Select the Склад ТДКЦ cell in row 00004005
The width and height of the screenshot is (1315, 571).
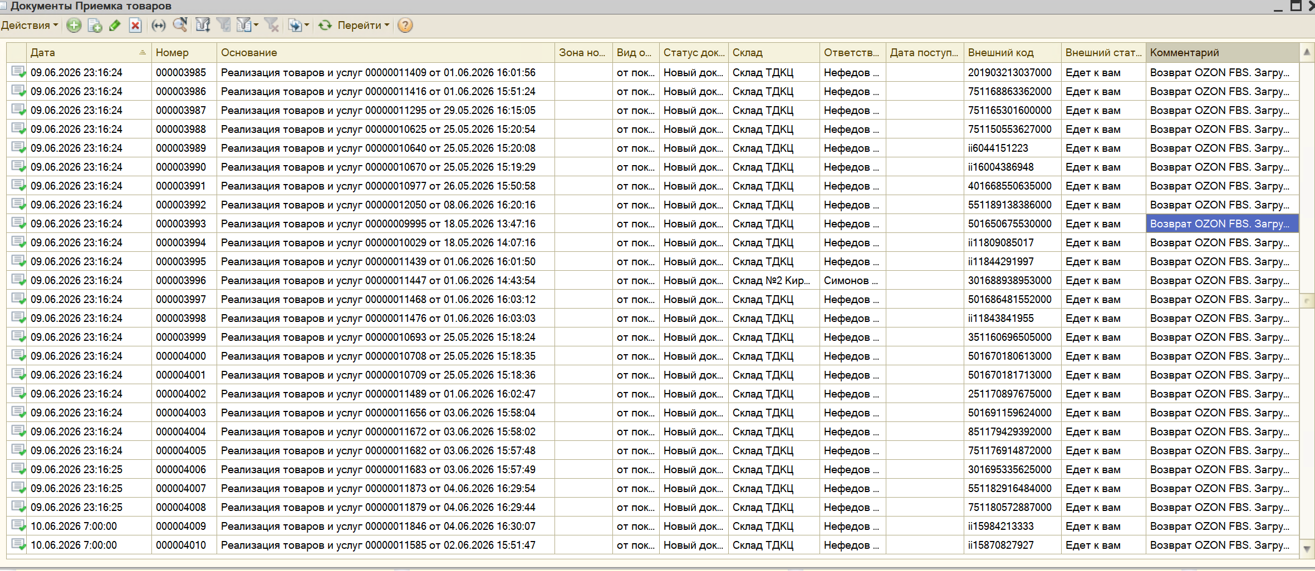[774, 450]
